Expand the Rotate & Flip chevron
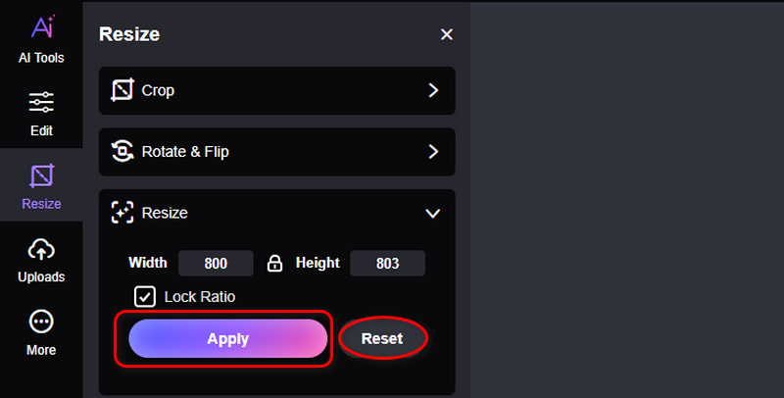 [433, 152]
